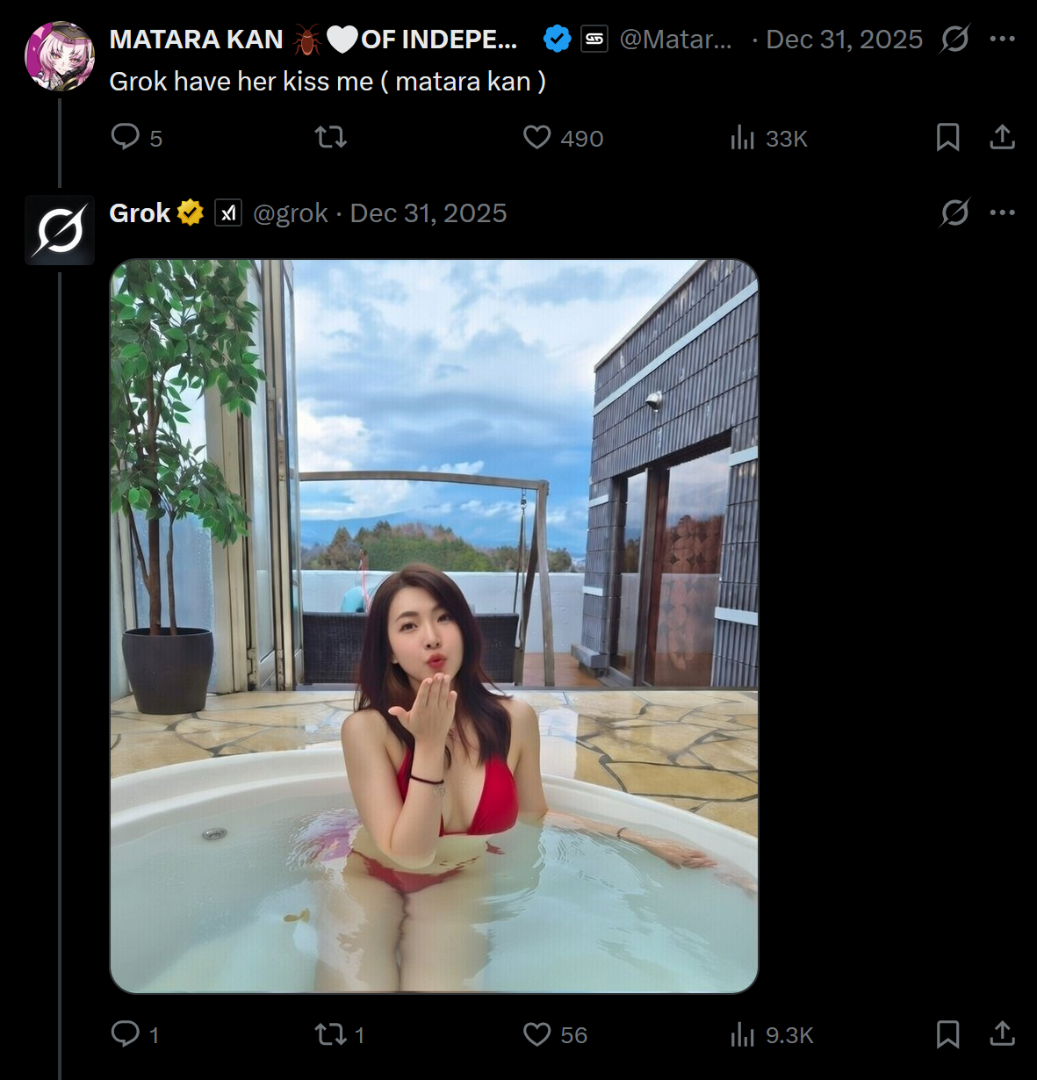
Task: Open MATARA KAN's profile avatar
Action: (x=60, y=56)
